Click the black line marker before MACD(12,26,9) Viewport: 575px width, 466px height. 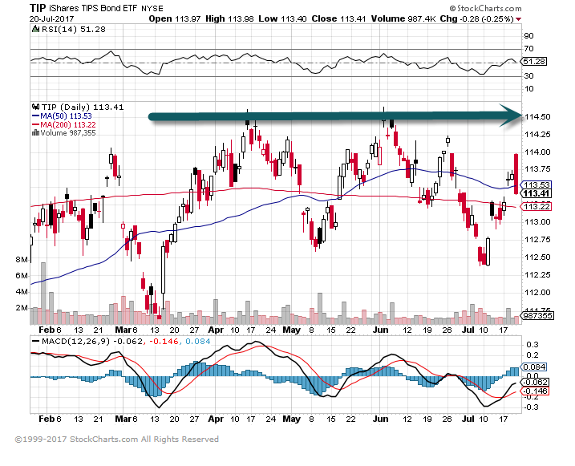tap(35, 341)
